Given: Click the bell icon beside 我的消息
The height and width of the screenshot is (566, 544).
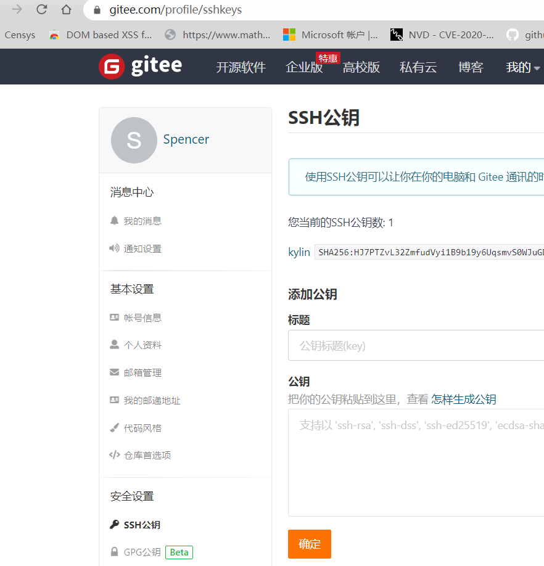Looking at the screenshot, I should tap(114, 221).
